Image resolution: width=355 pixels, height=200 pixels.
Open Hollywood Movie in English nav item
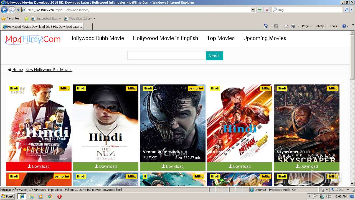165,38
